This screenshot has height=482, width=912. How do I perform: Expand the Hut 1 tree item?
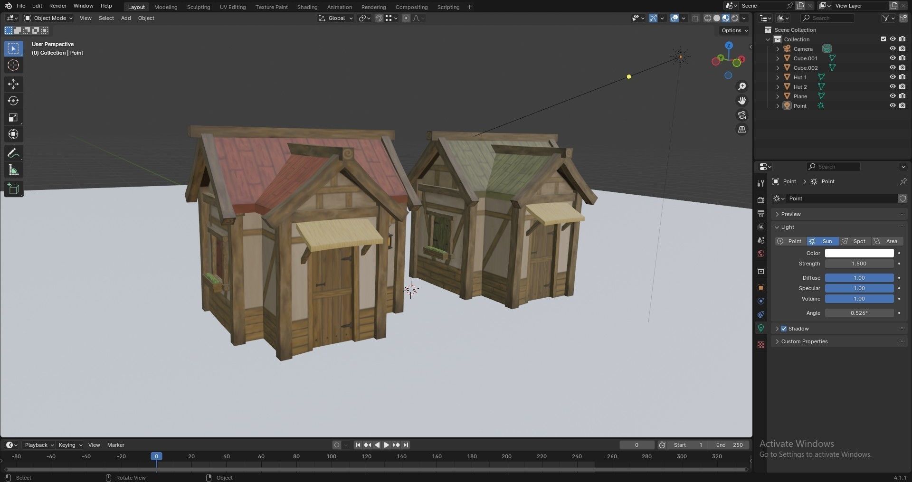pyautogui.click(x=778, y=77)
